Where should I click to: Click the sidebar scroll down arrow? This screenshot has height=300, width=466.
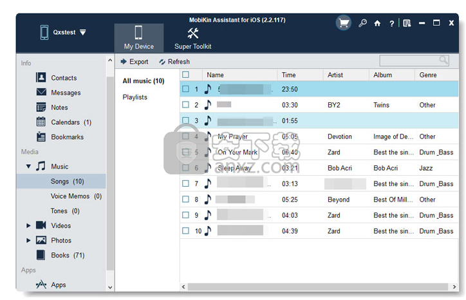click(x=110, y=287)
